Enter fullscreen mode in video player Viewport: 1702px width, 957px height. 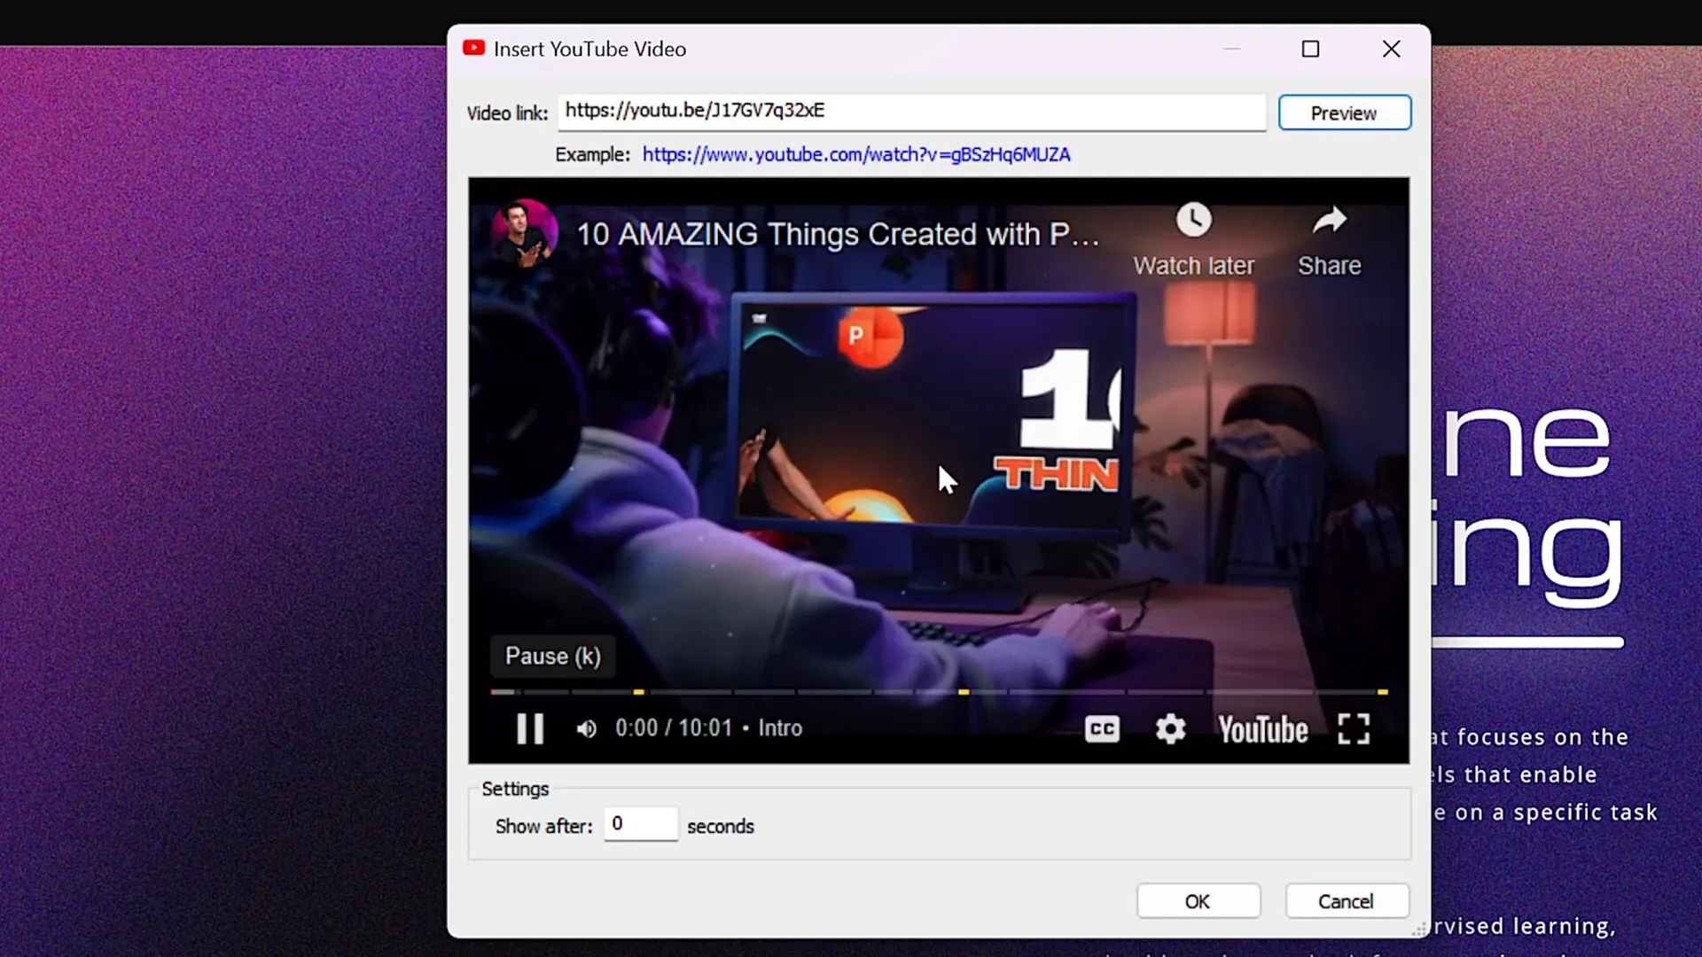pyautogui.click(x=1354, y=729)
